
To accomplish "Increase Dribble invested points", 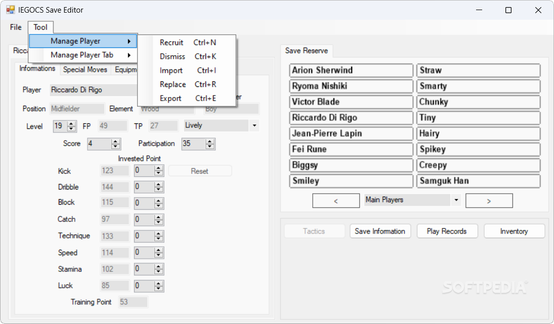I will click(x=159, y=184).
